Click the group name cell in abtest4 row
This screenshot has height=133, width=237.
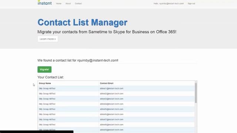[68, 104]
